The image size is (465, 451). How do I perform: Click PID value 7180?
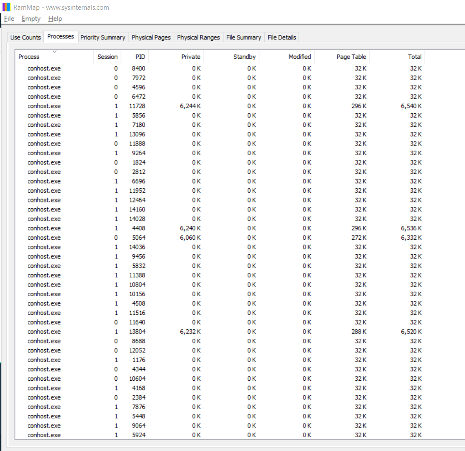(x=138, y=125)
